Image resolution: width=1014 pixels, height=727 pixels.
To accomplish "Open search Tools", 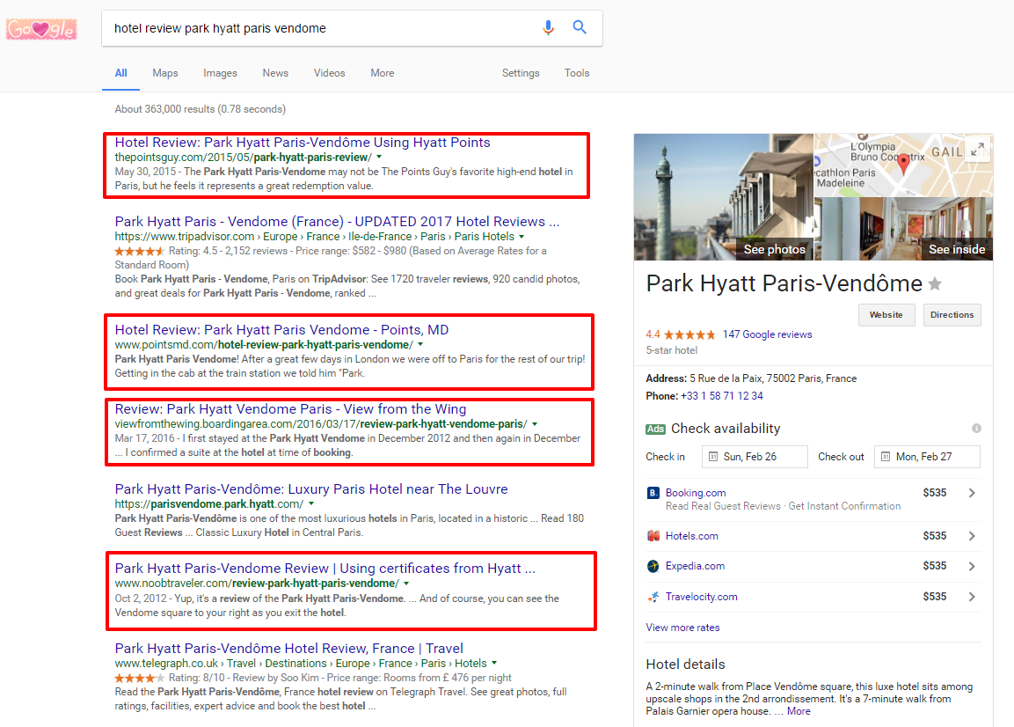I will pos(577,73).
